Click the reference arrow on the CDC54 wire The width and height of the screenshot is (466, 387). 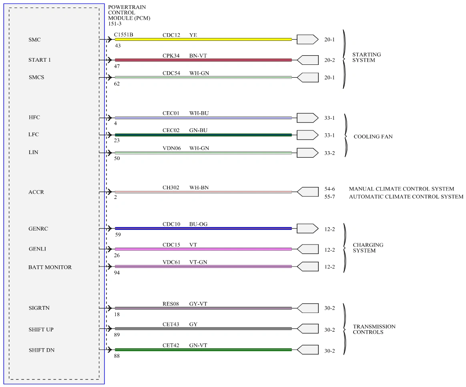(x=307, y=78)
